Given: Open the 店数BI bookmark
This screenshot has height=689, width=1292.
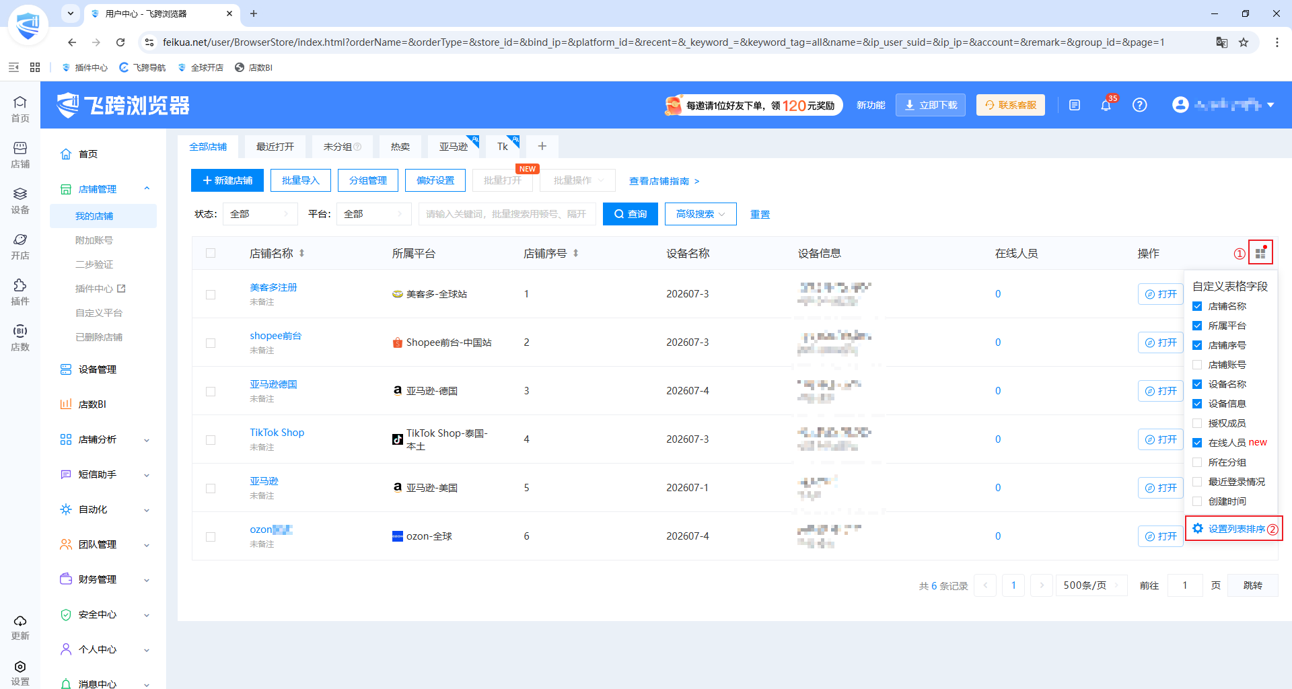Looking at the screenshot, I should point(254,67).
